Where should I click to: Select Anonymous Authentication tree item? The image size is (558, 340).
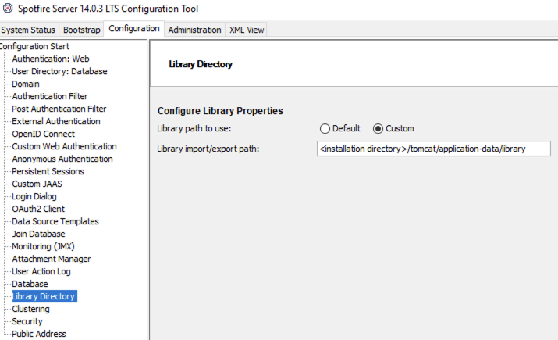coord(62,159)
